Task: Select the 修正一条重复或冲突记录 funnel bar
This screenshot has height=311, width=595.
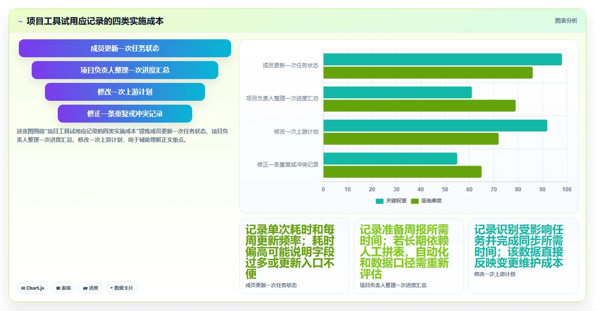Action: tap(125, 114)
